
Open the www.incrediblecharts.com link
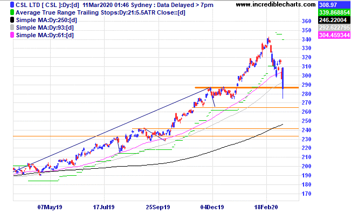276,4
